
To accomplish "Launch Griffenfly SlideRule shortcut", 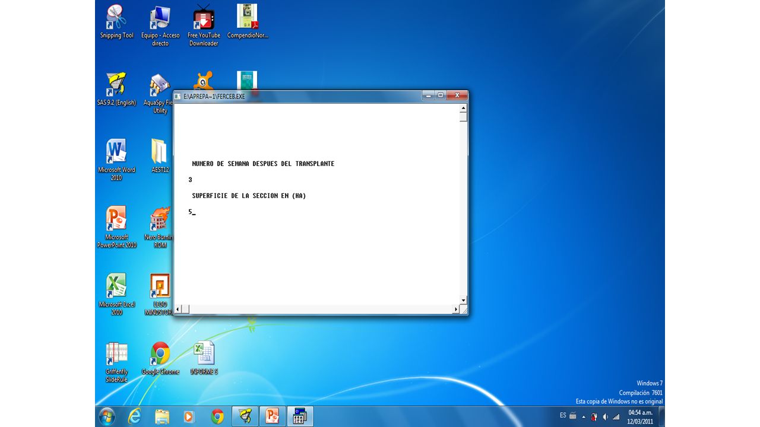I will point(116,362).
